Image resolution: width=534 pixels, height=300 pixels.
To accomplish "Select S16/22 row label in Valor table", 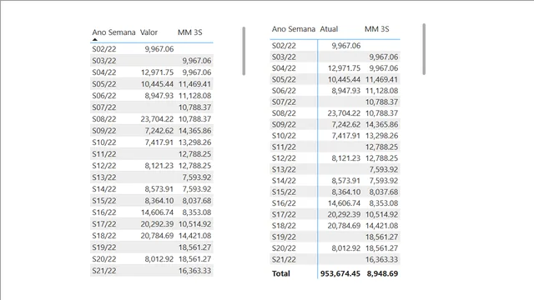I will 103,212.
